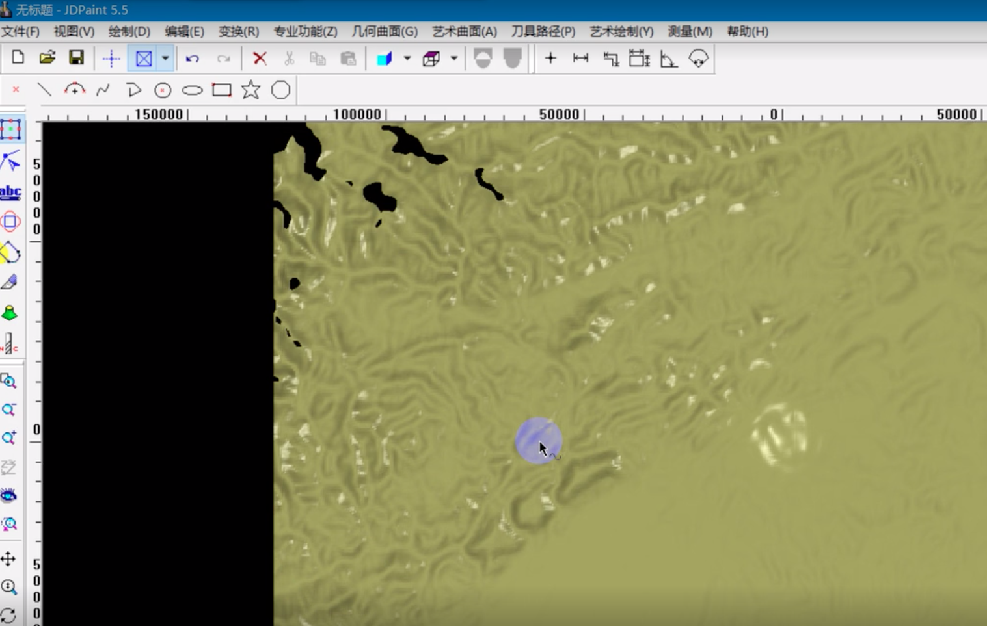Select the straight line drawing tool
Screen dimensions: 987x626
coord(44,90)
